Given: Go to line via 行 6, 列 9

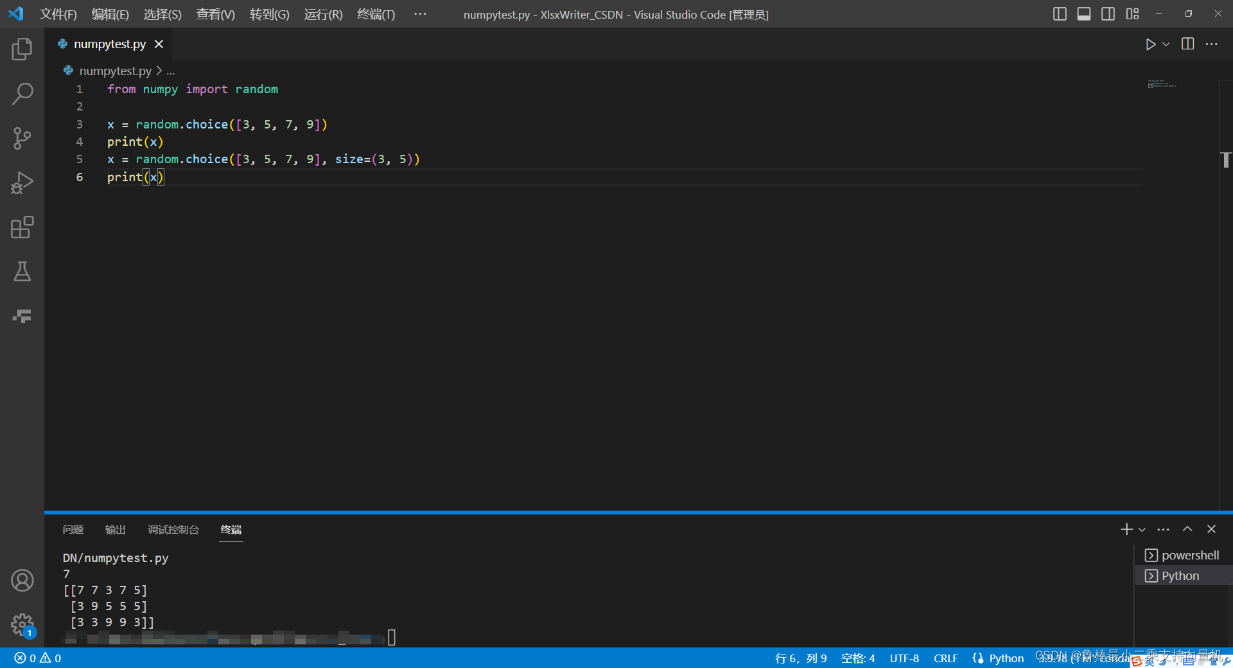Looking at the screenshot, I should (x=801, y=658).
